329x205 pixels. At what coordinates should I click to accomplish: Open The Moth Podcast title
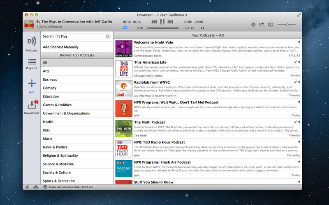(x=149, y=122)
